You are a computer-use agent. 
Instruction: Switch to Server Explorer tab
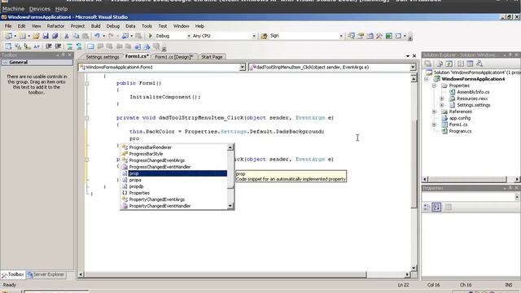(46, 275)
